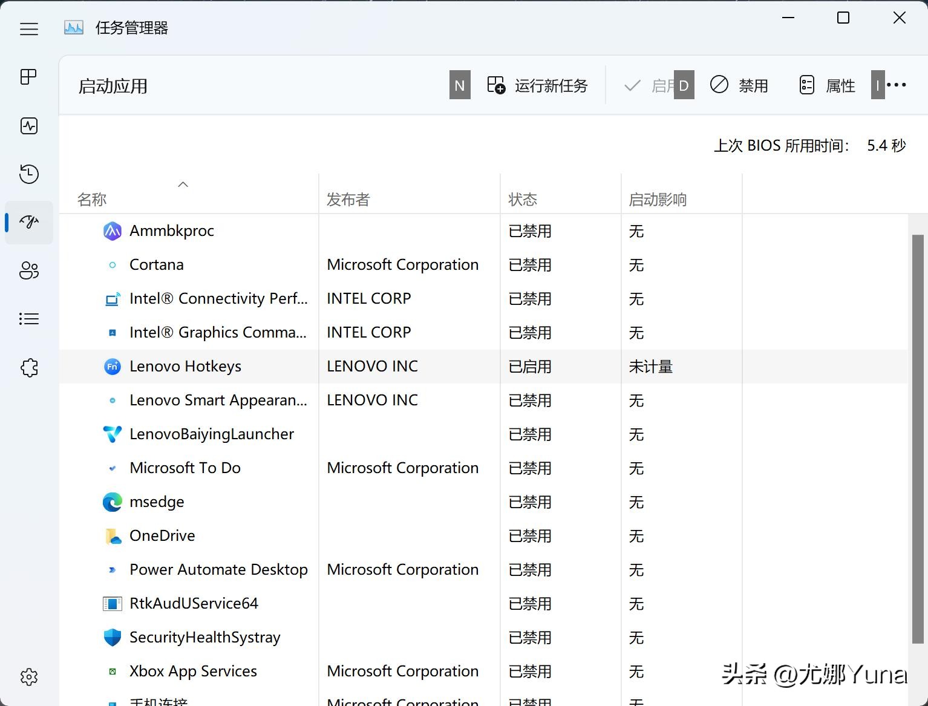Collapse the sidebar with the hamburger menu

coord(28,28)
